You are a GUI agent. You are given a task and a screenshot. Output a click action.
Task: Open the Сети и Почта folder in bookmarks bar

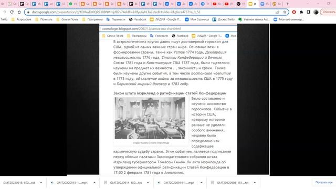click(x=68, y=19)
